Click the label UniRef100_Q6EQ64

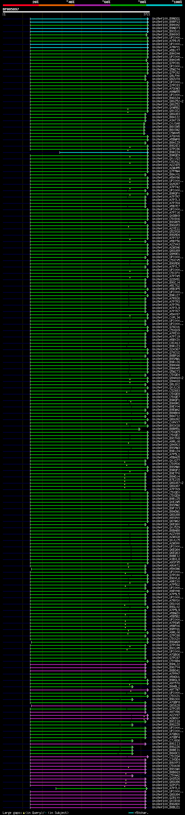166,550
